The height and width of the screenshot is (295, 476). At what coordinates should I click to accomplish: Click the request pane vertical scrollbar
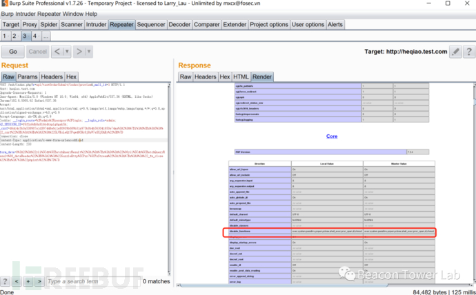[169, 179]
